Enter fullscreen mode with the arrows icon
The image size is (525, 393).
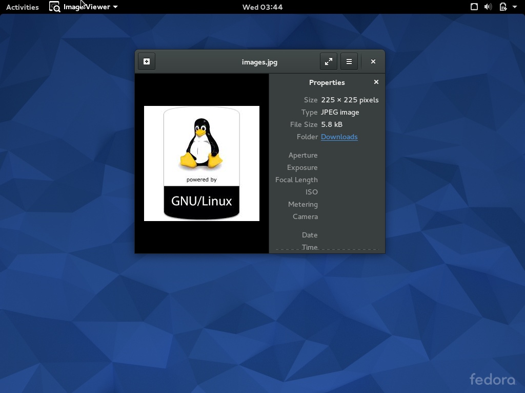click(x=329, y=61)
